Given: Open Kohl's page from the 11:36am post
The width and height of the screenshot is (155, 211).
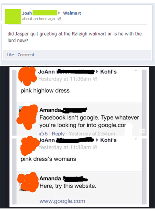Looking at the screenshot, I should [x=108, y=72].
